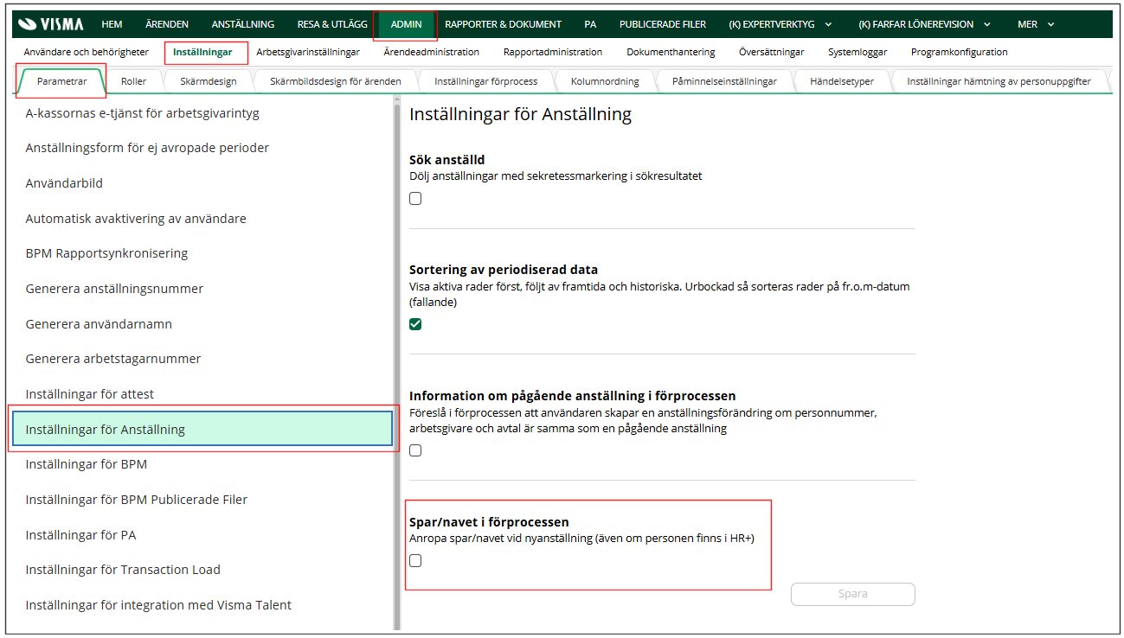Viewport: 1124px width, 638px height.
Task: Switch to the Skärmdesign tab
Action: [x=208, y=81]
